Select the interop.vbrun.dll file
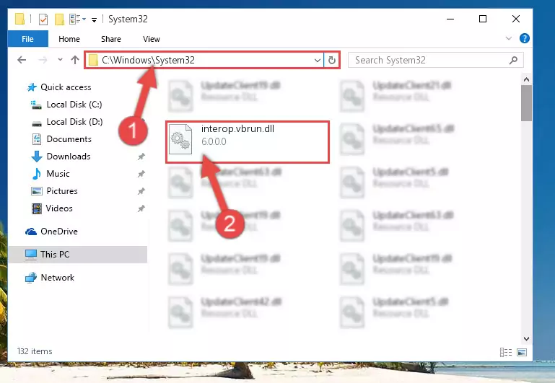555x383 pixels. [x=248, y=142]
